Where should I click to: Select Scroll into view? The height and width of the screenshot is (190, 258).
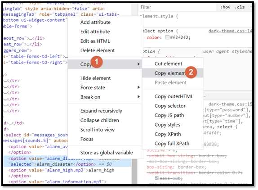click(x=98, y=130)
